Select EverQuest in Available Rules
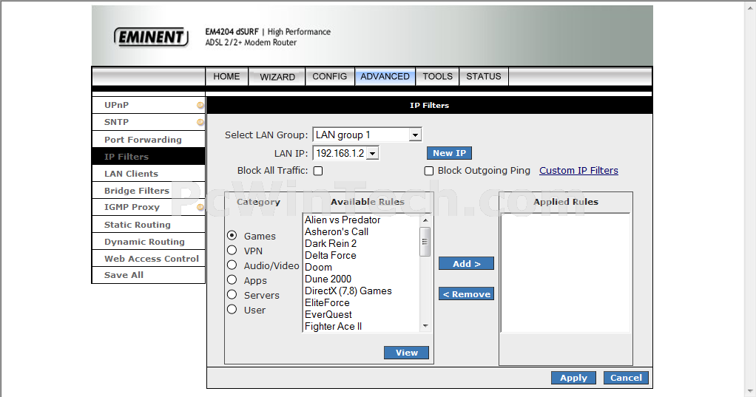Screen dimensions: 756x397 click(x=362, y=315)
